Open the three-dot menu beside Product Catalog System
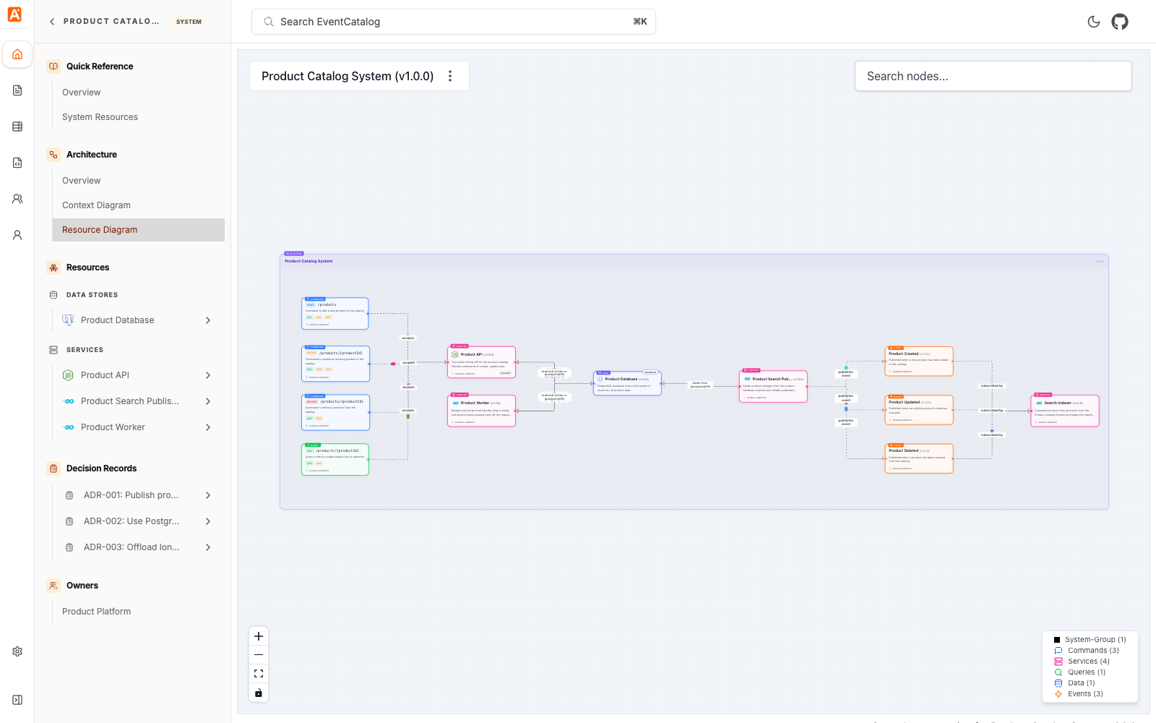Viewport: 1156px width, 723px height. 450,76
